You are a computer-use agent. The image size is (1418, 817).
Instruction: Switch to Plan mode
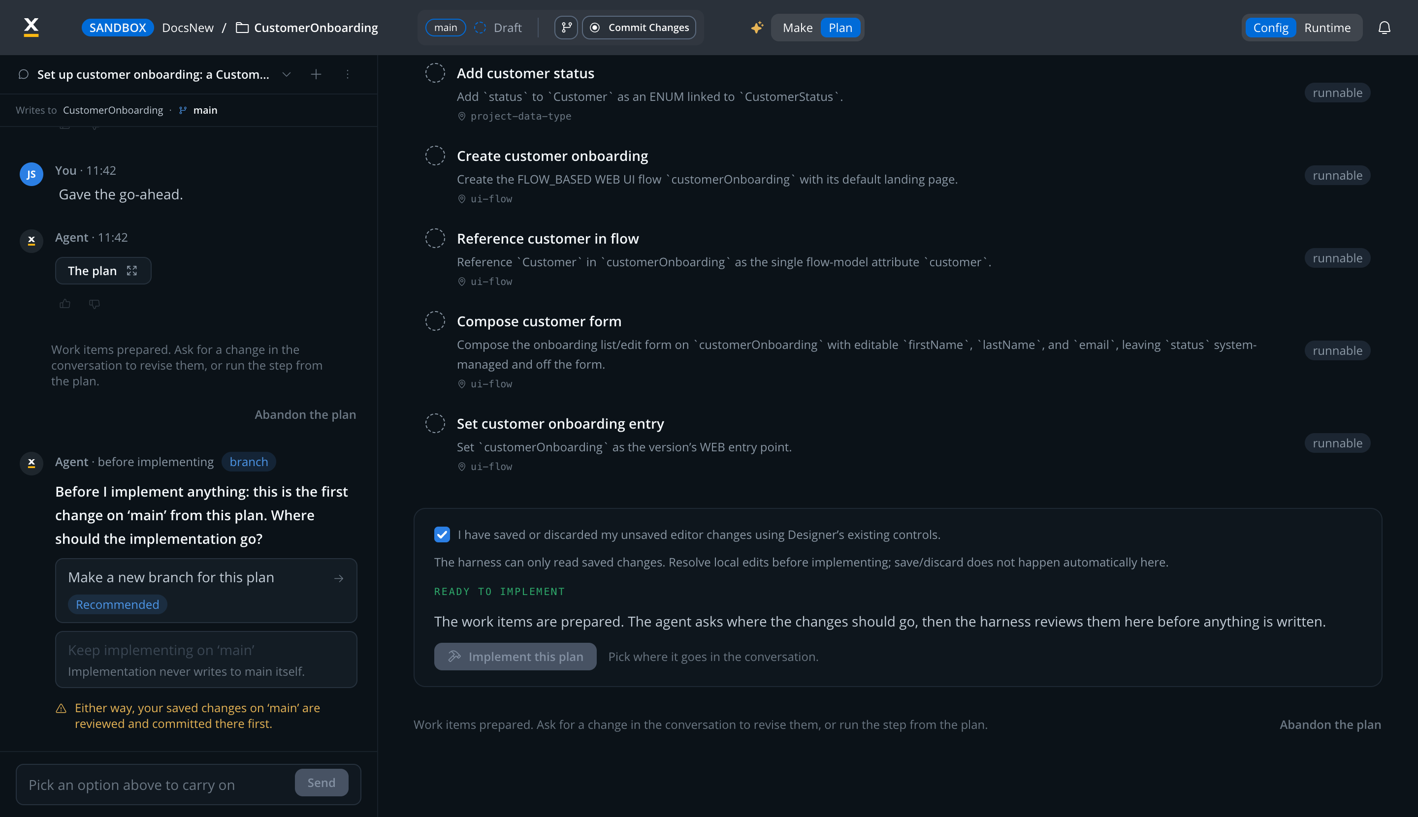pos(840,28)
